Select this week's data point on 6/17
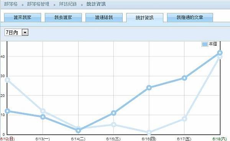This screenshot has width=230, height=141. [x=184, y=78]
